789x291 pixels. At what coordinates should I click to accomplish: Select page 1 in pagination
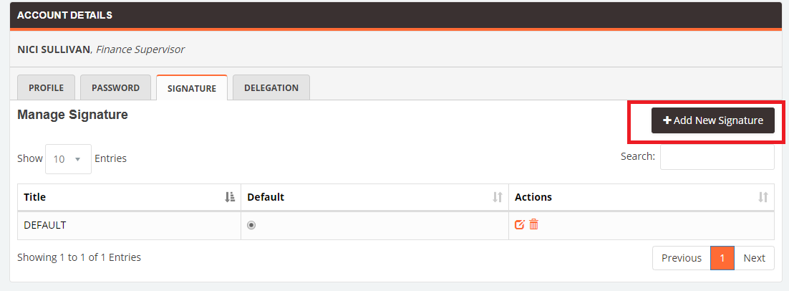[x=722, y=258]
